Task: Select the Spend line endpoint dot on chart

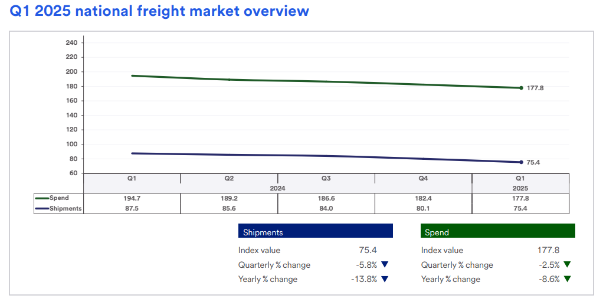Action: pos(521,88)
